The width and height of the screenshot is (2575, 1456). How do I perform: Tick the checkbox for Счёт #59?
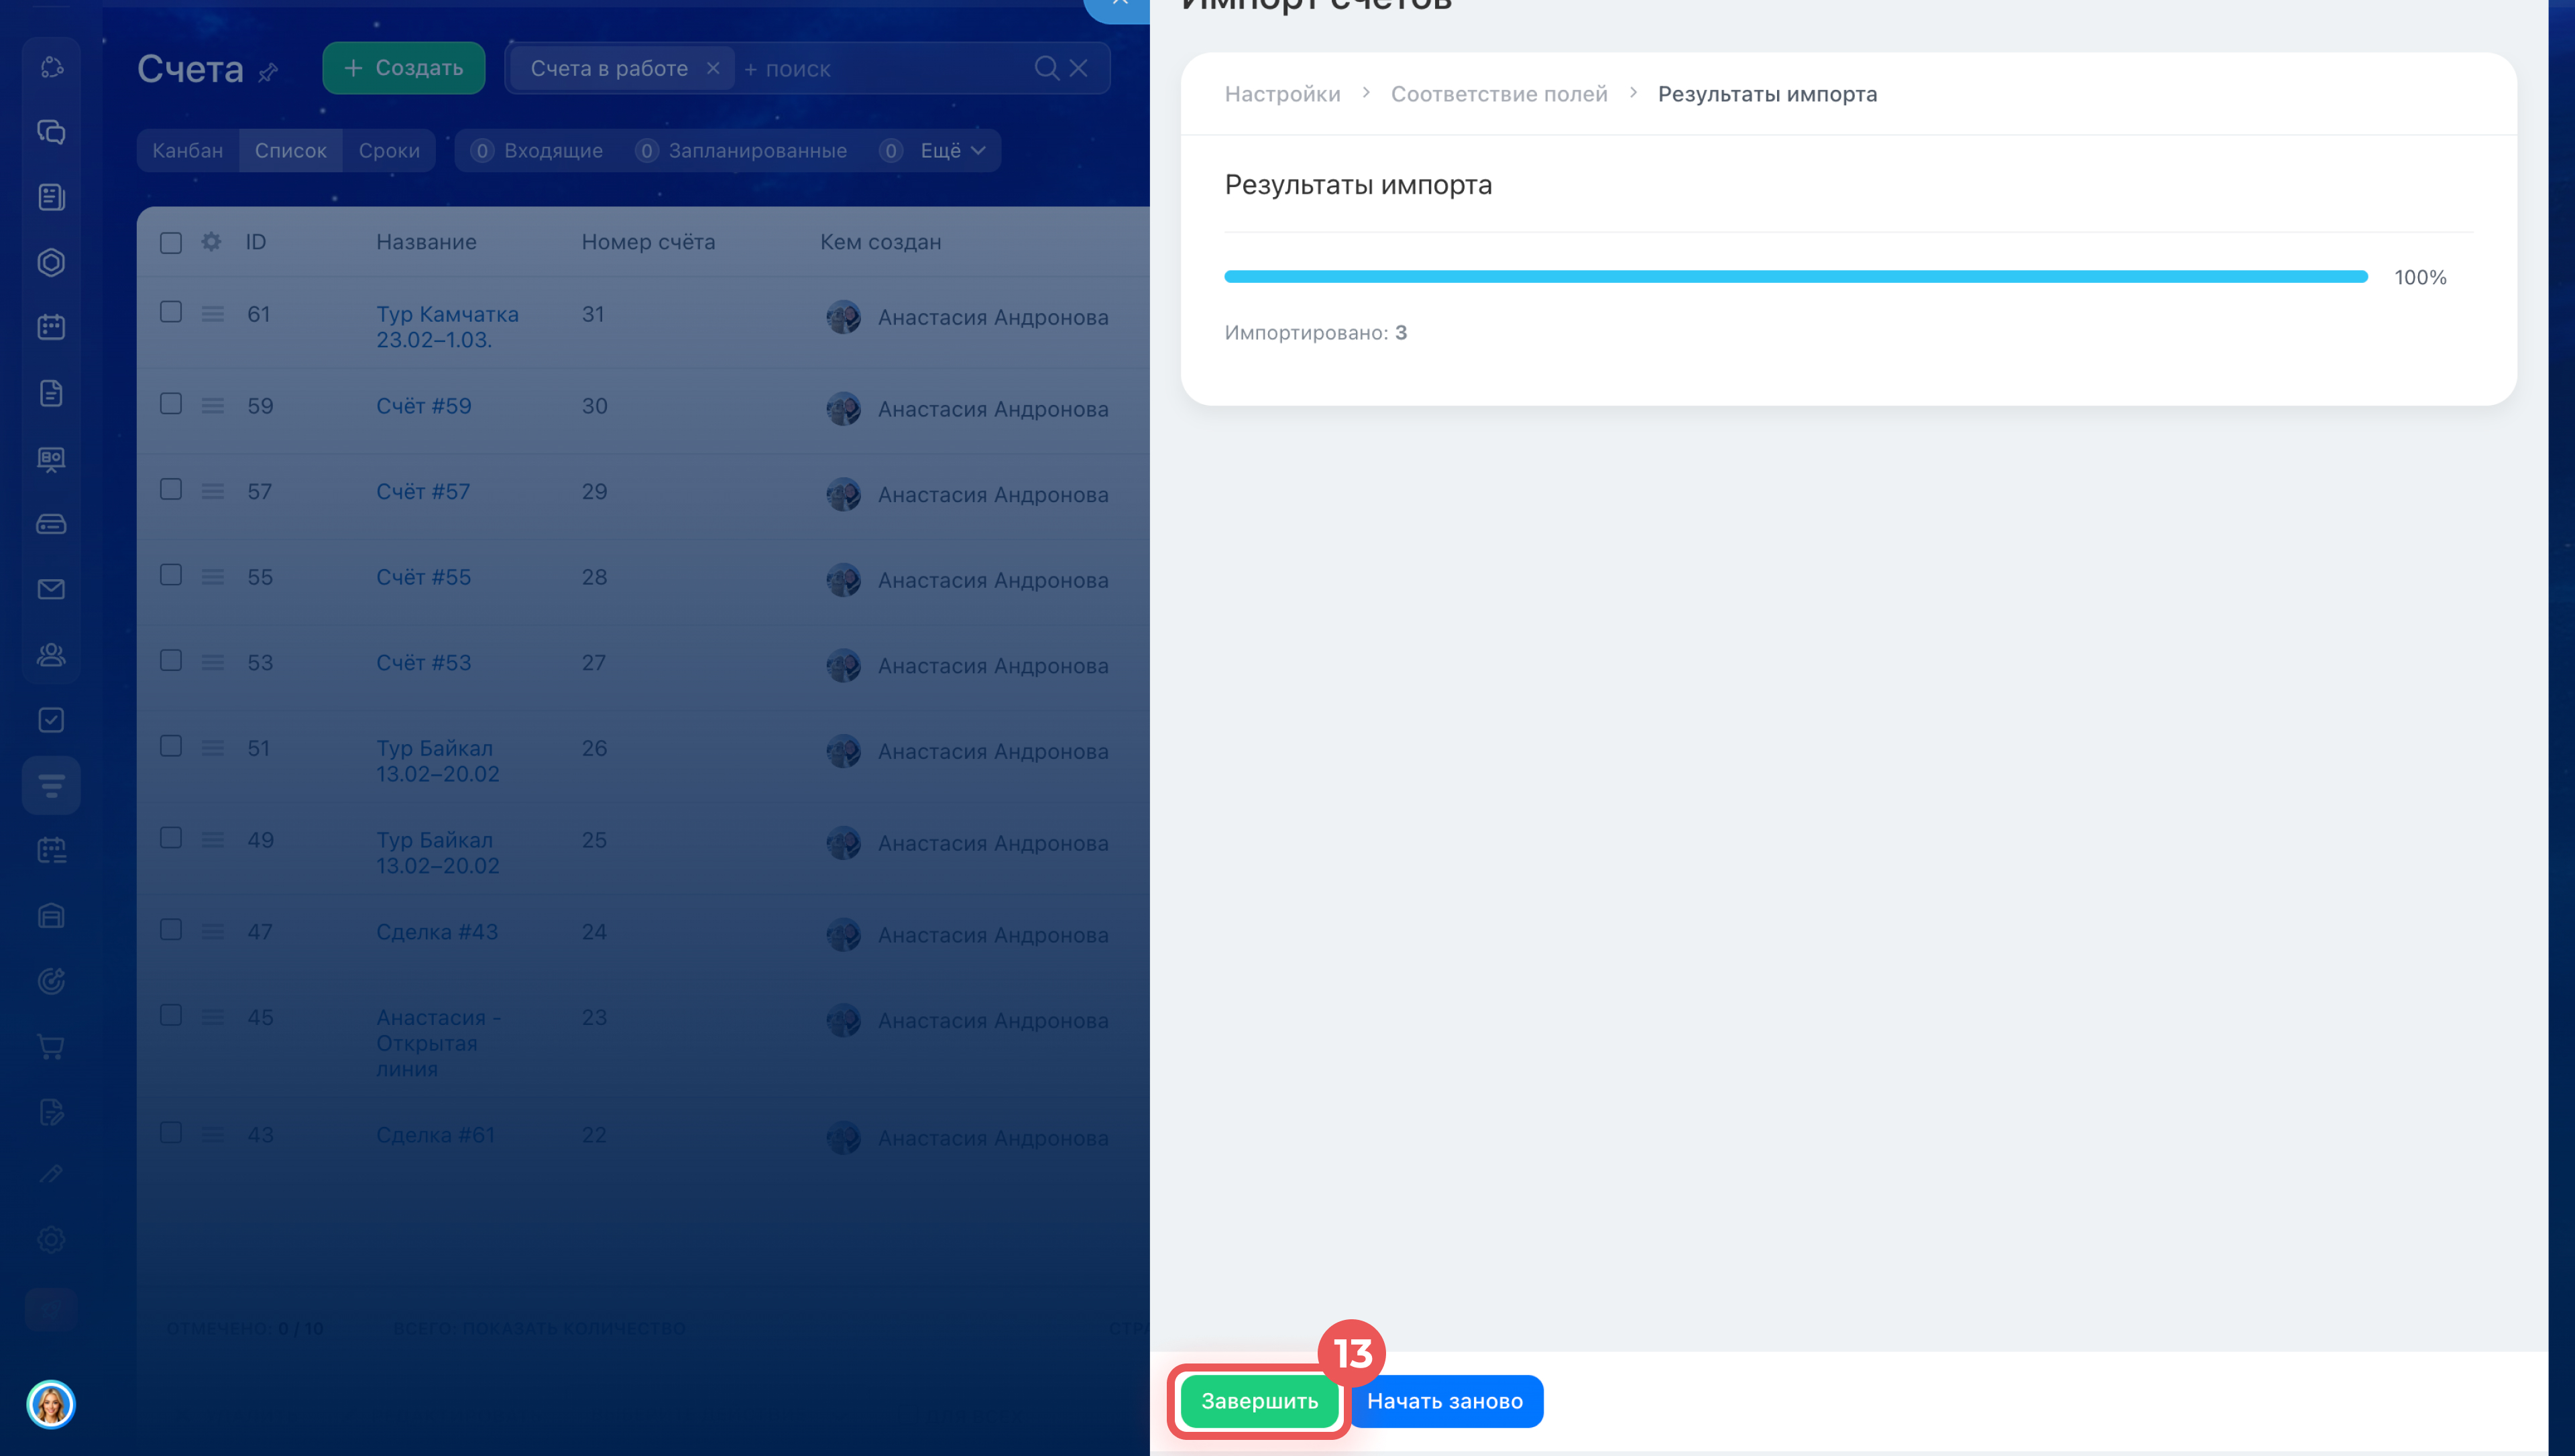(171, 404)
